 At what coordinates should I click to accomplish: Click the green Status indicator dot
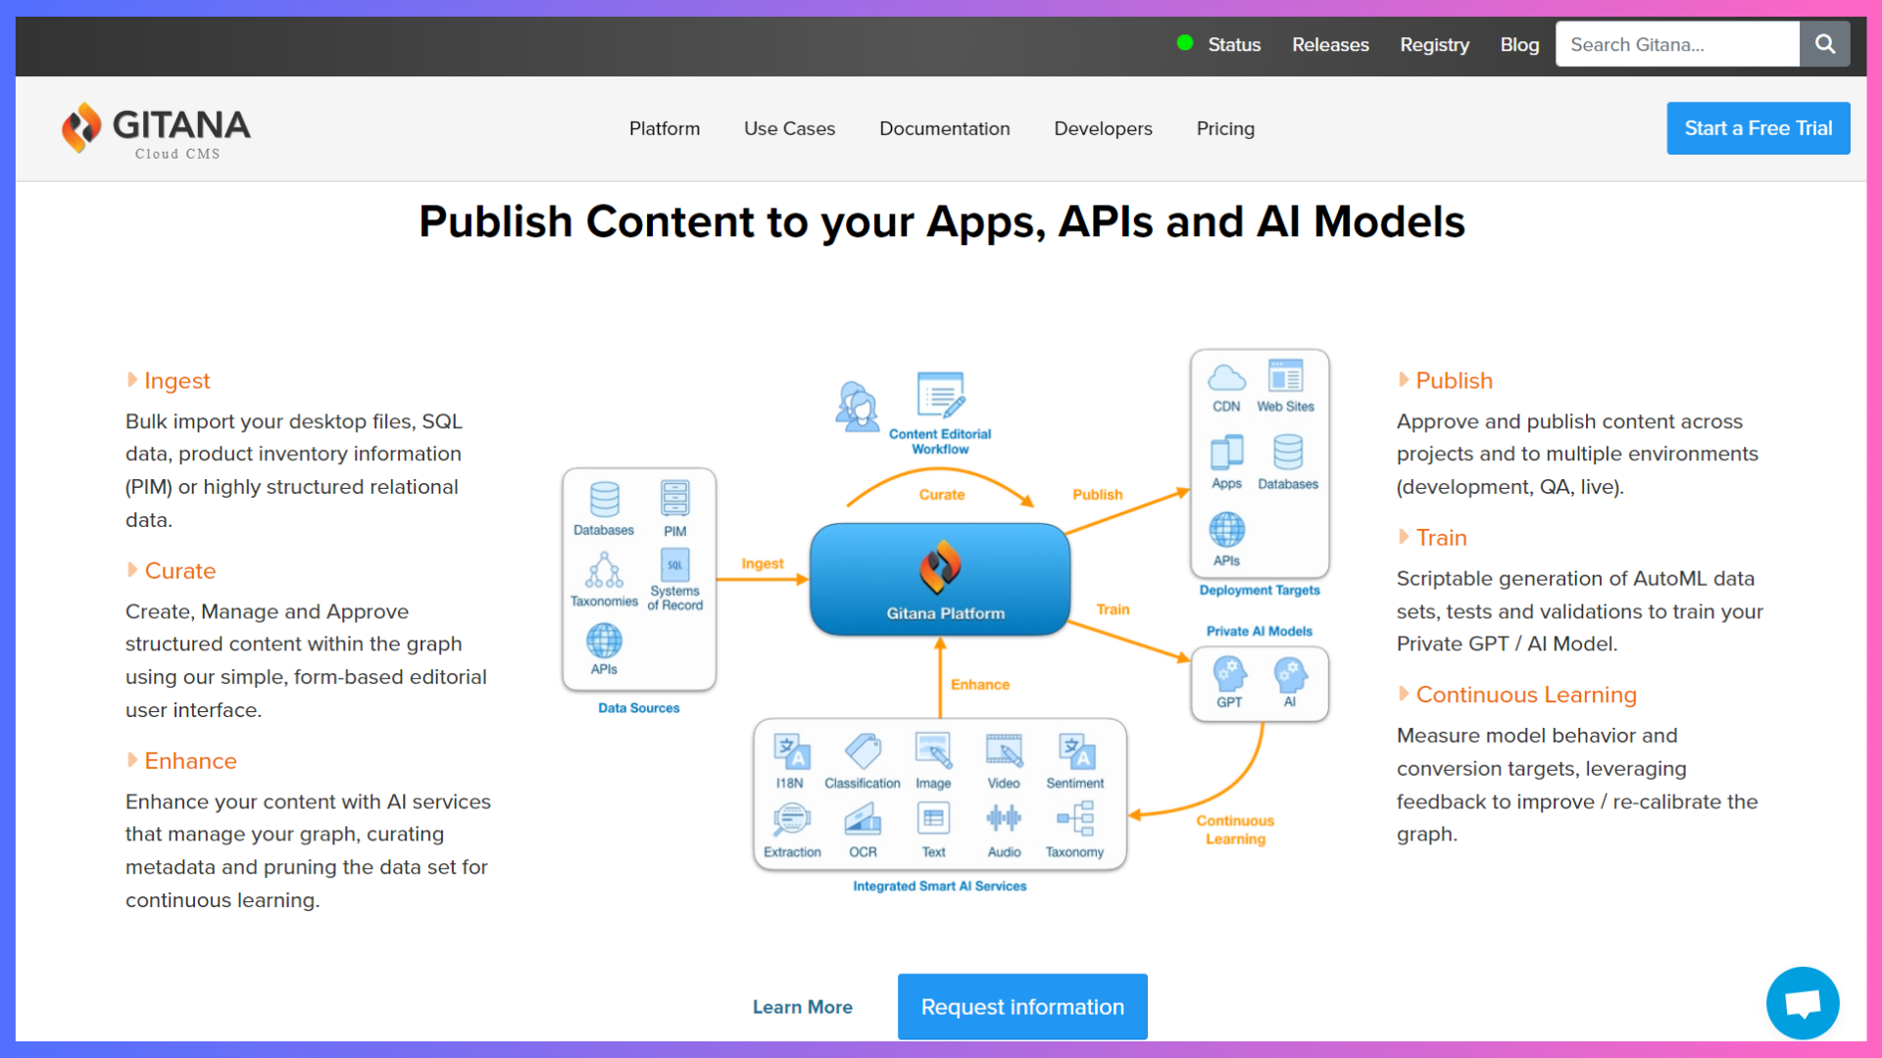click(1185, 43)
